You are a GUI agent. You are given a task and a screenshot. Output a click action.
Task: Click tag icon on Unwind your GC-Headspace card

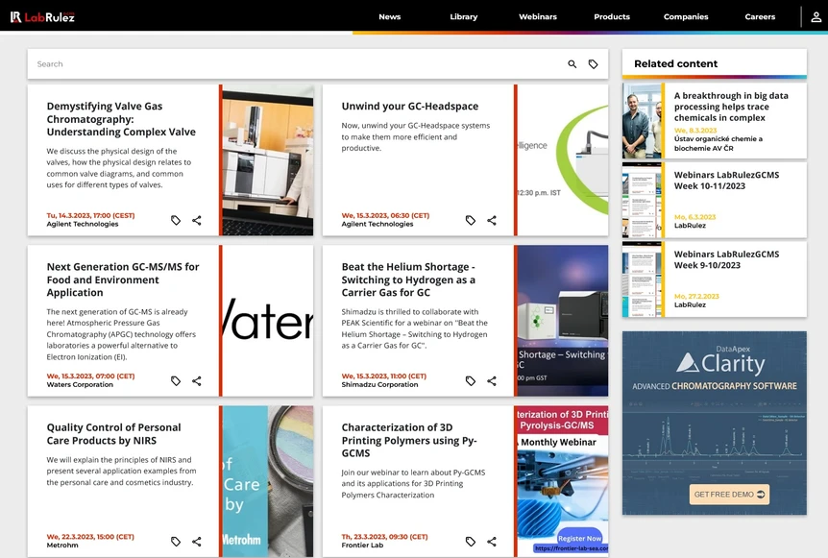(x=471, y=220)
